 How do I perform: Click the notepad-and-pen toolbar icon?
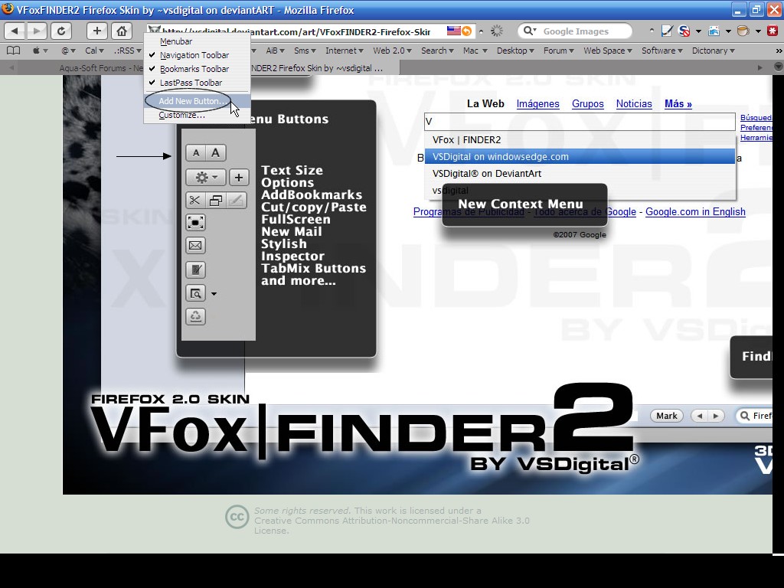[667, 31]
